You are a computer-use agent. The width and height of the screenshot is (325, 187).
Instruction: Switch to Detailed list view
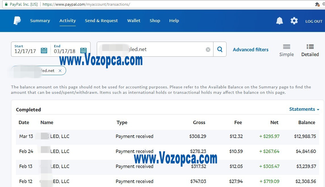pos(310,50)
